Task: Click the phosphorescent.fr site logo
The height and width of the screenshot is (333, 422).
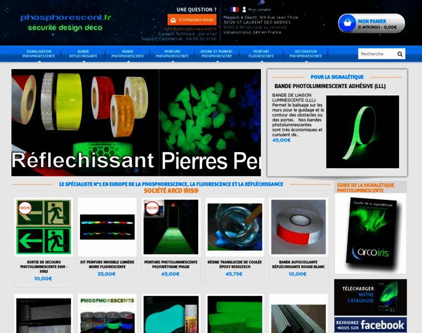Action: pyautogui.click(x=66, y=22)
